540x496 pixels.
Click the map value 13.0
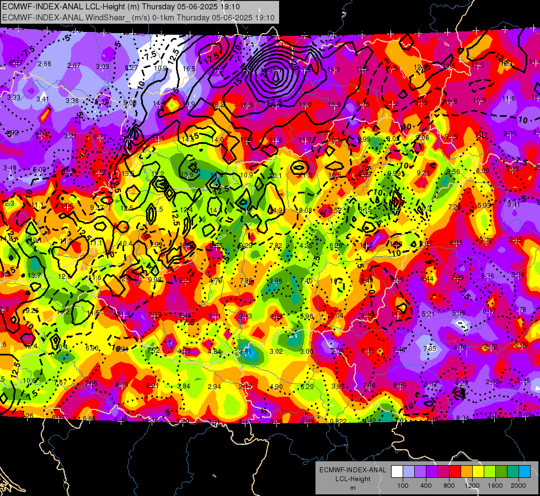[305, 105]
